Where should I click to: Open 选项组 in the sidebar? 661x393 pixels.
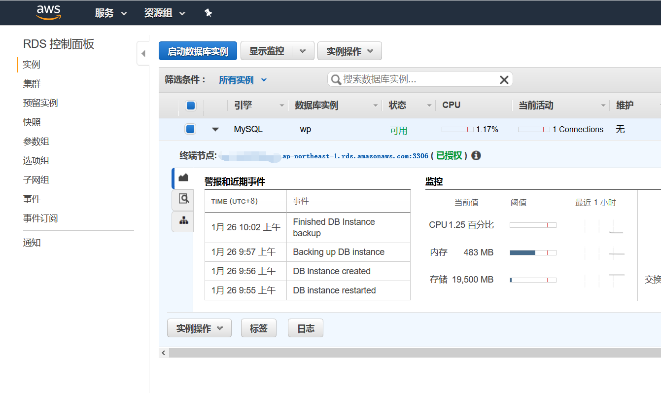pos(36,161)
